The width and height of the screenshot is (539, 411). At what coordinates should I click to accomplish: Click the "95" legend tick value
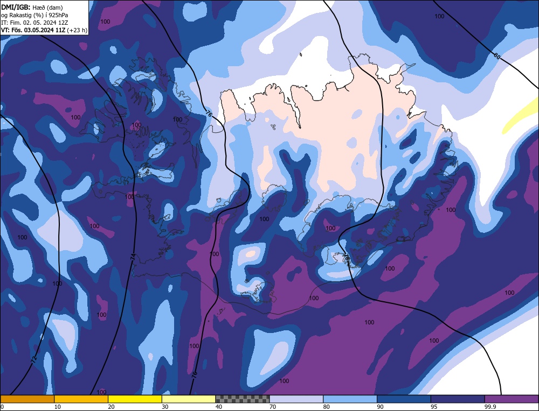tap(434, 407)
